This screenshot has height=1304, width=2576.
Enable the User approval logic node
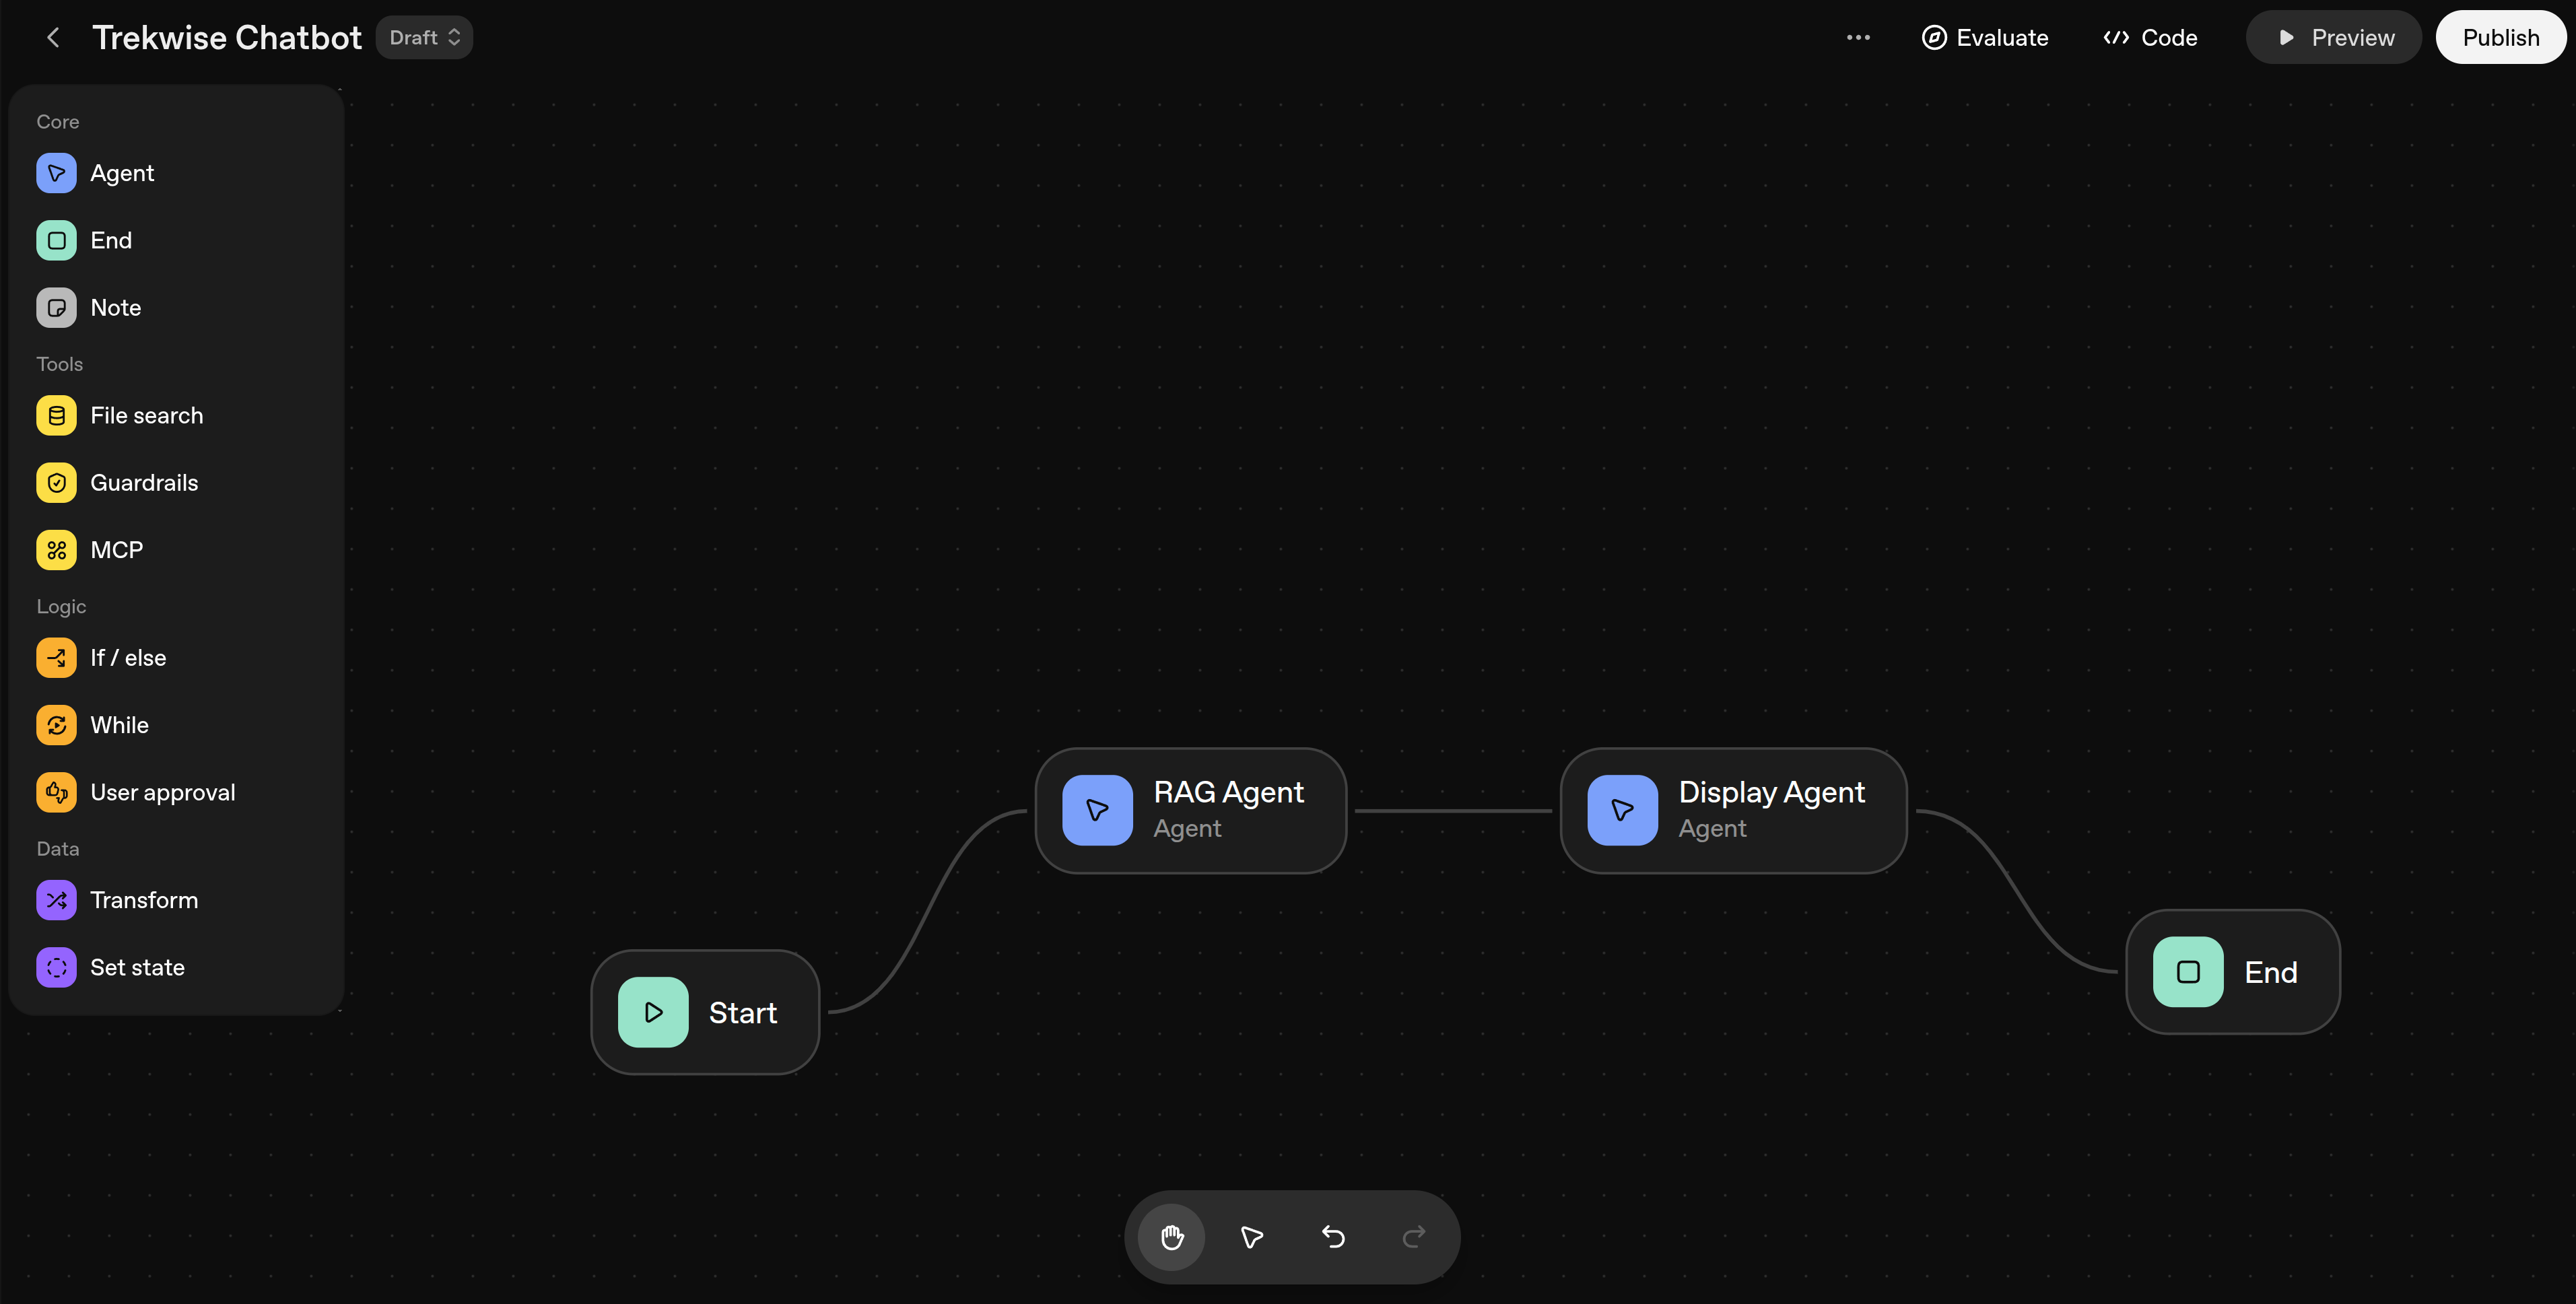click(x=56, y=791)
